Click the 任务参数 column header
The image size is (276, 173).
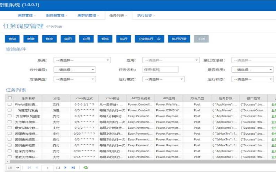coord(225,98)
